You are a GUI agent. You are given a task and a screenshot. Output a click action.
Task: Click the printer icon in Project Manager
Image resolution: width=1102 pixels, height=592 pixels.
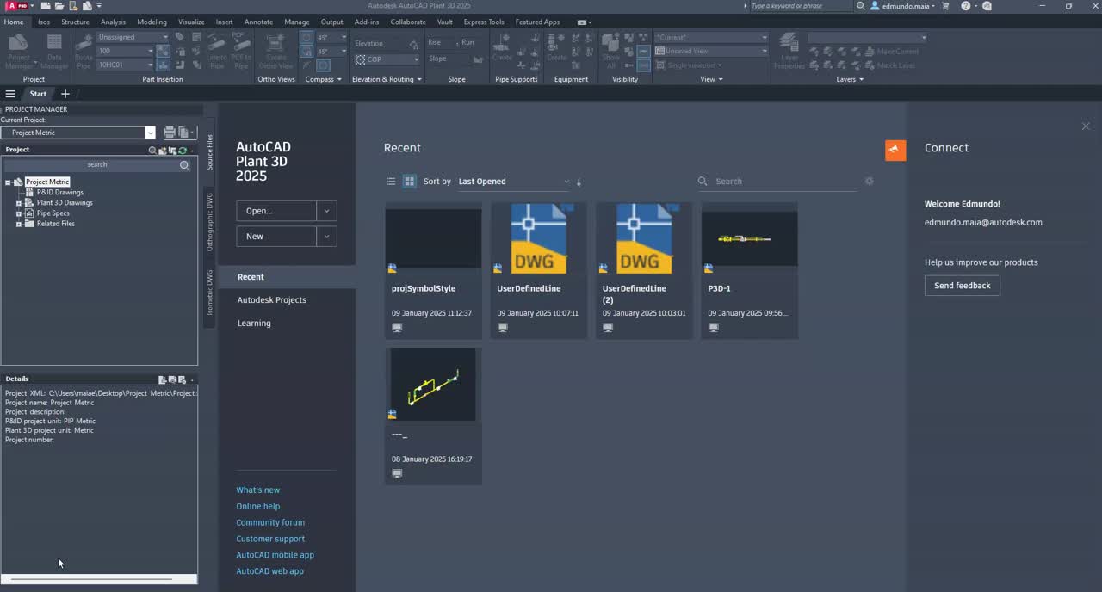(x=170, y=133)
